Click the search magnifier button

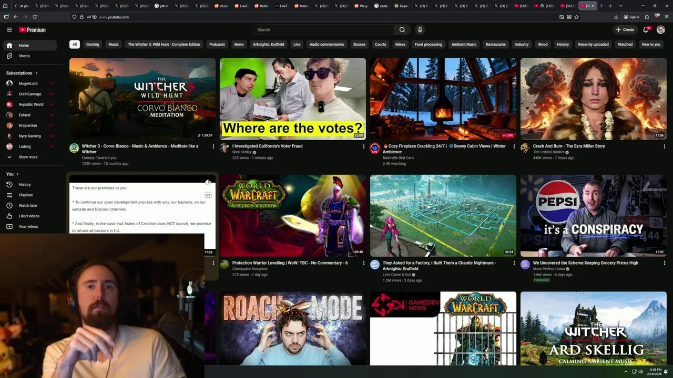point(402,30)
